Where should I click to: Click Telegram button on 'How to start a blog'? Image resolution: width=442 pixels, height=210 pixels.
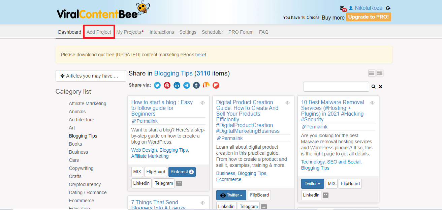point(164,183)
